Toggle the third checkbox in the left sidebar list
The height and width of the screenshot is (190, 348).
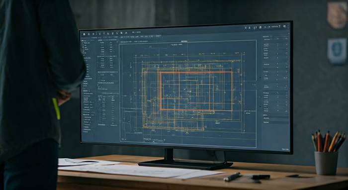click(x=83, y=47)
